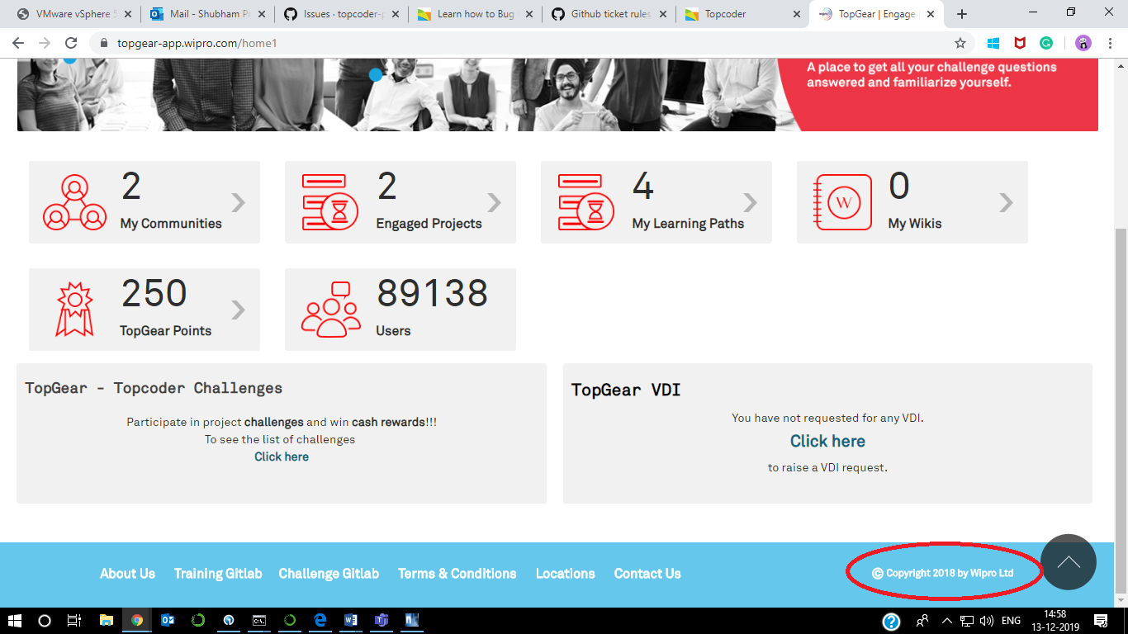1128x634 pixels.
Task: Switch to Microsoft Edge on the taskbar
Action: click(x=320, y=620)
